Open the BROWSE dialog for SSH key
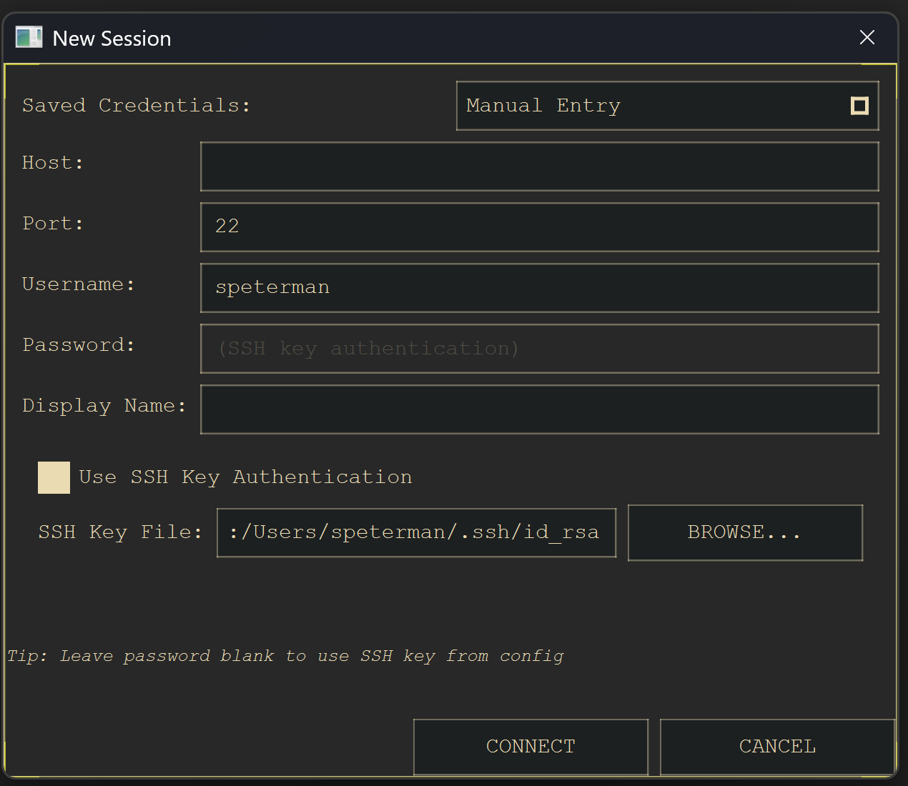 coord(744,532)
